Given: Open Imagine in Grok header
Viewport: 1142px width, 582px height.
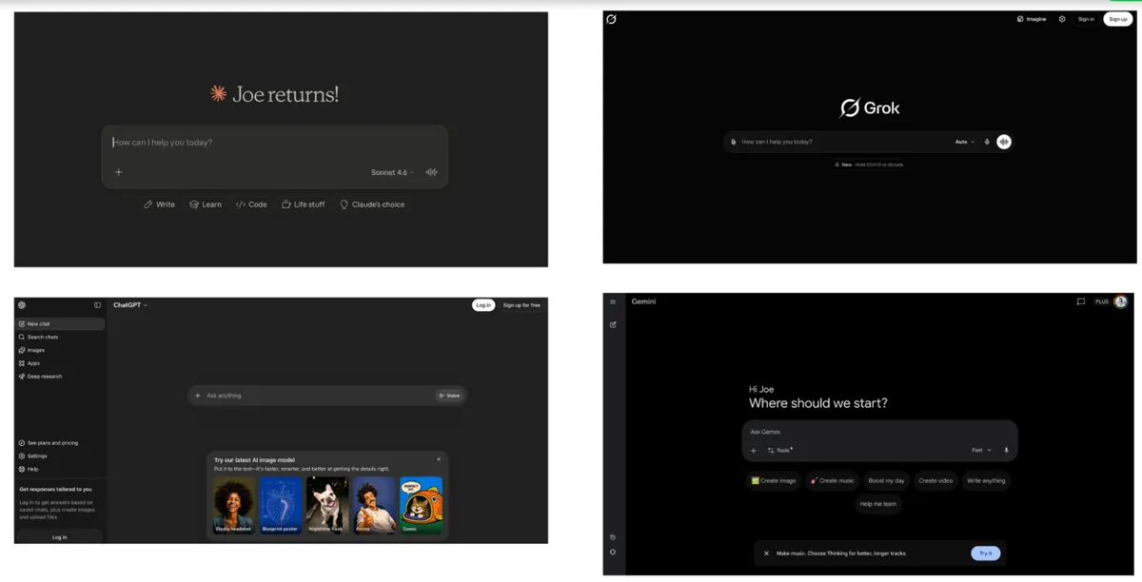Looking at the screenshot, I should (x=1032, y=19).
